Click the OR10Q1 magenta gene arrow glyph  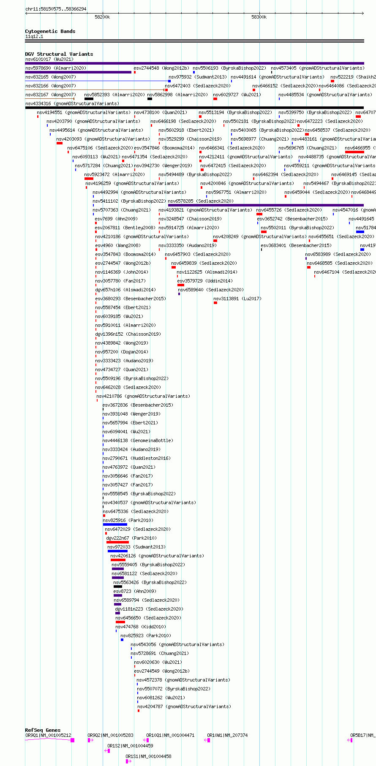tap(146, 740)
